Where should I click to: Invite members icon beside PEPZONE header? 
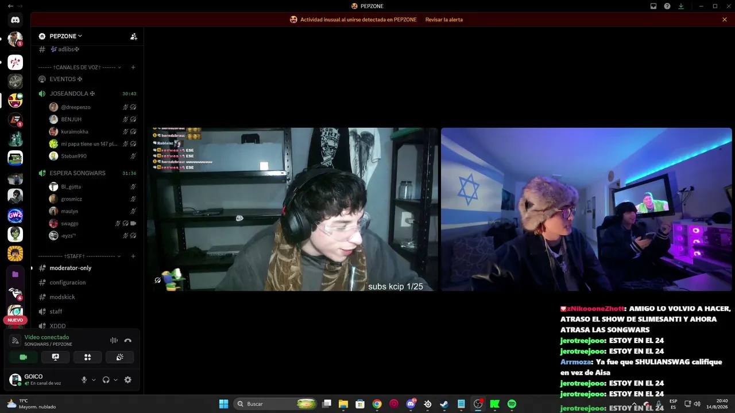pos(133,36)
